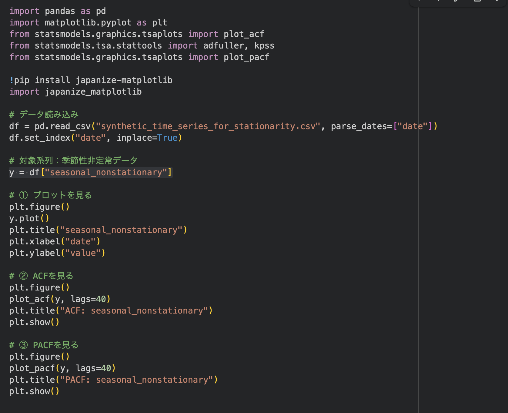Place cursor on 'plot_pacf' in import line
The height and width of the screenshot is (413, 508).
[x=246, y=57]
